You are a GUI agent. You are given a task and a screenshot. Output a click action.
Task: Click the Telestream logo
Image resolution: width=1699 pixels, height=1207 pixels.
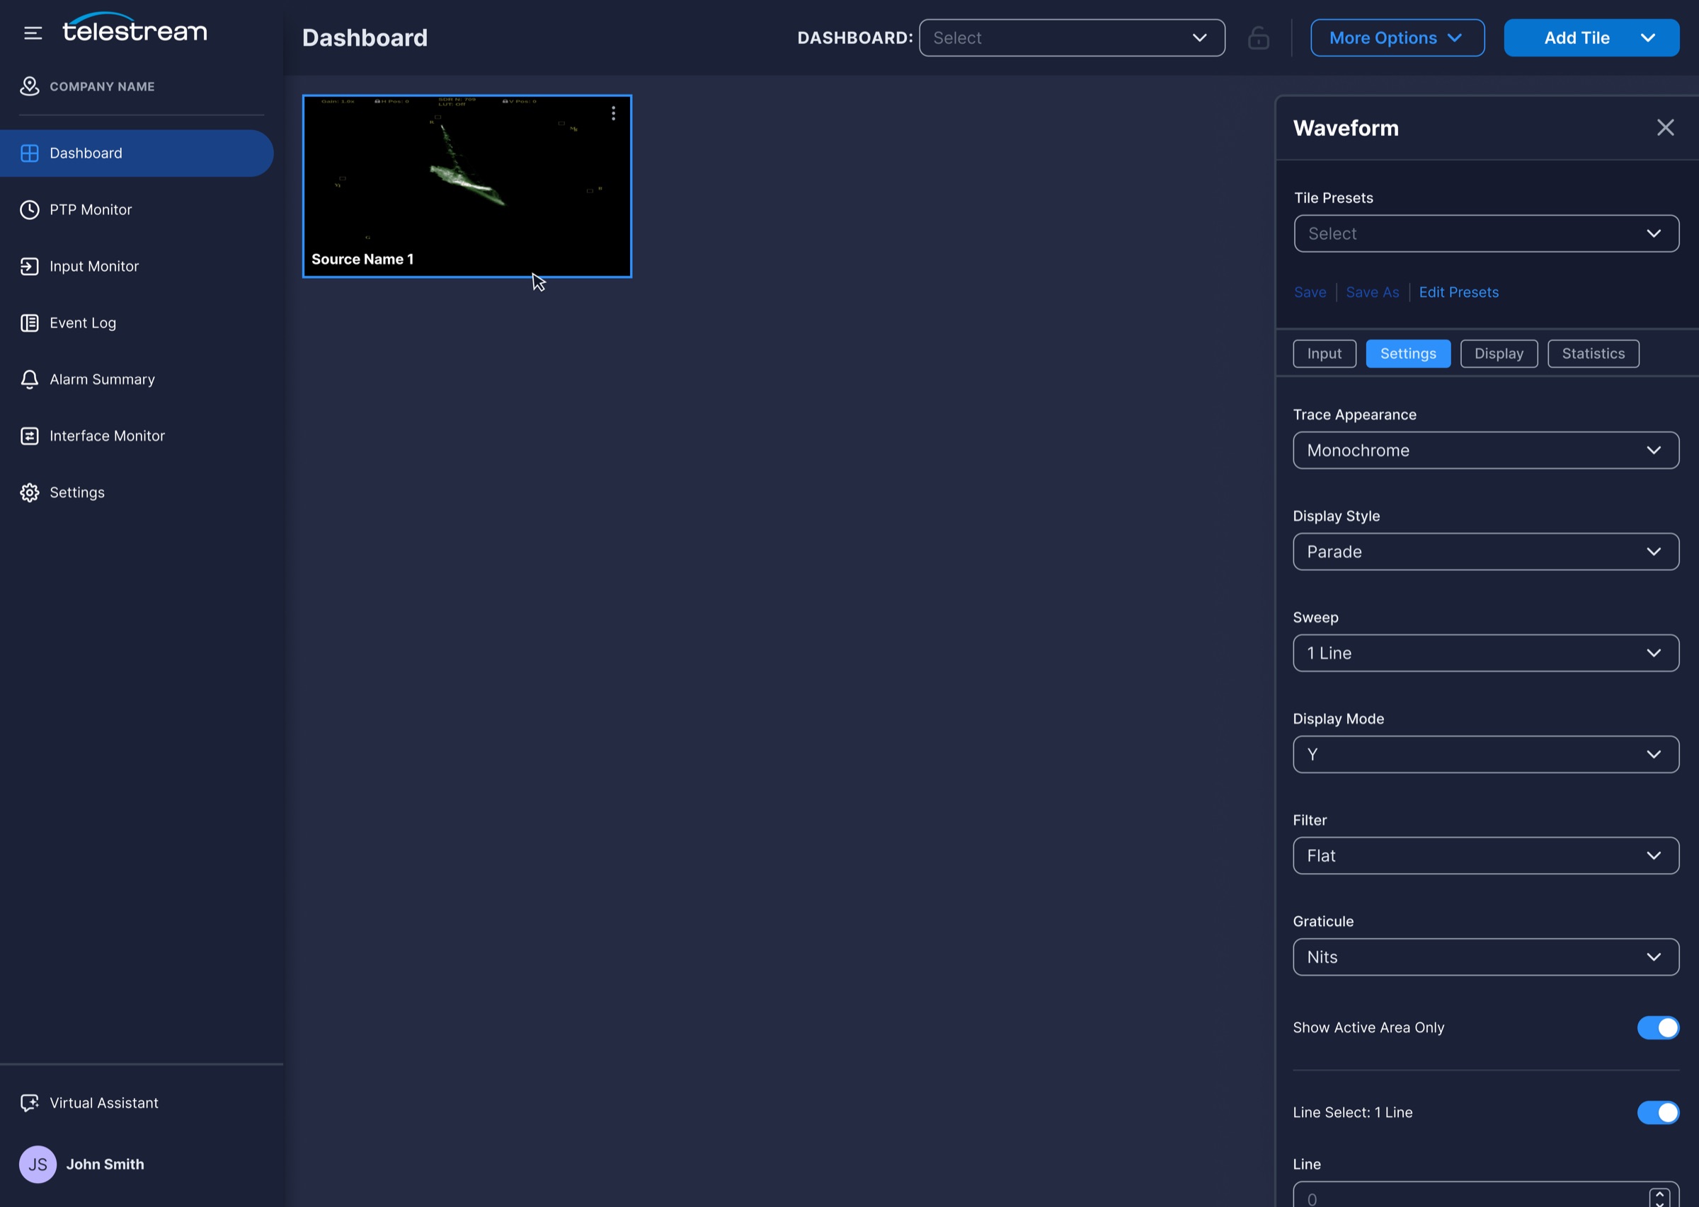(x=135, y=28)
